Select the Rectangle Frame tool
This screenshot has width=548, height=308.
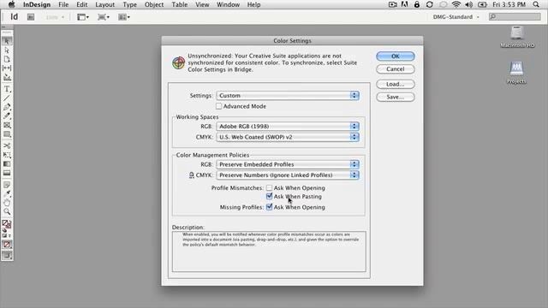(x=7, y=125)
